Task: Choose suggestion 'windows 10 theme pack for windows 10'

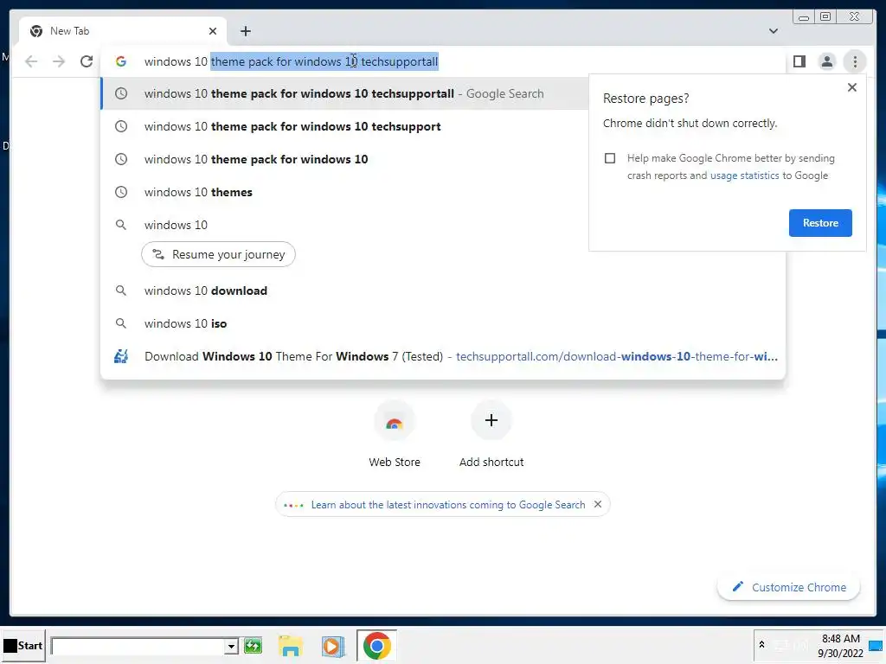Action: (x=344, y=159)
